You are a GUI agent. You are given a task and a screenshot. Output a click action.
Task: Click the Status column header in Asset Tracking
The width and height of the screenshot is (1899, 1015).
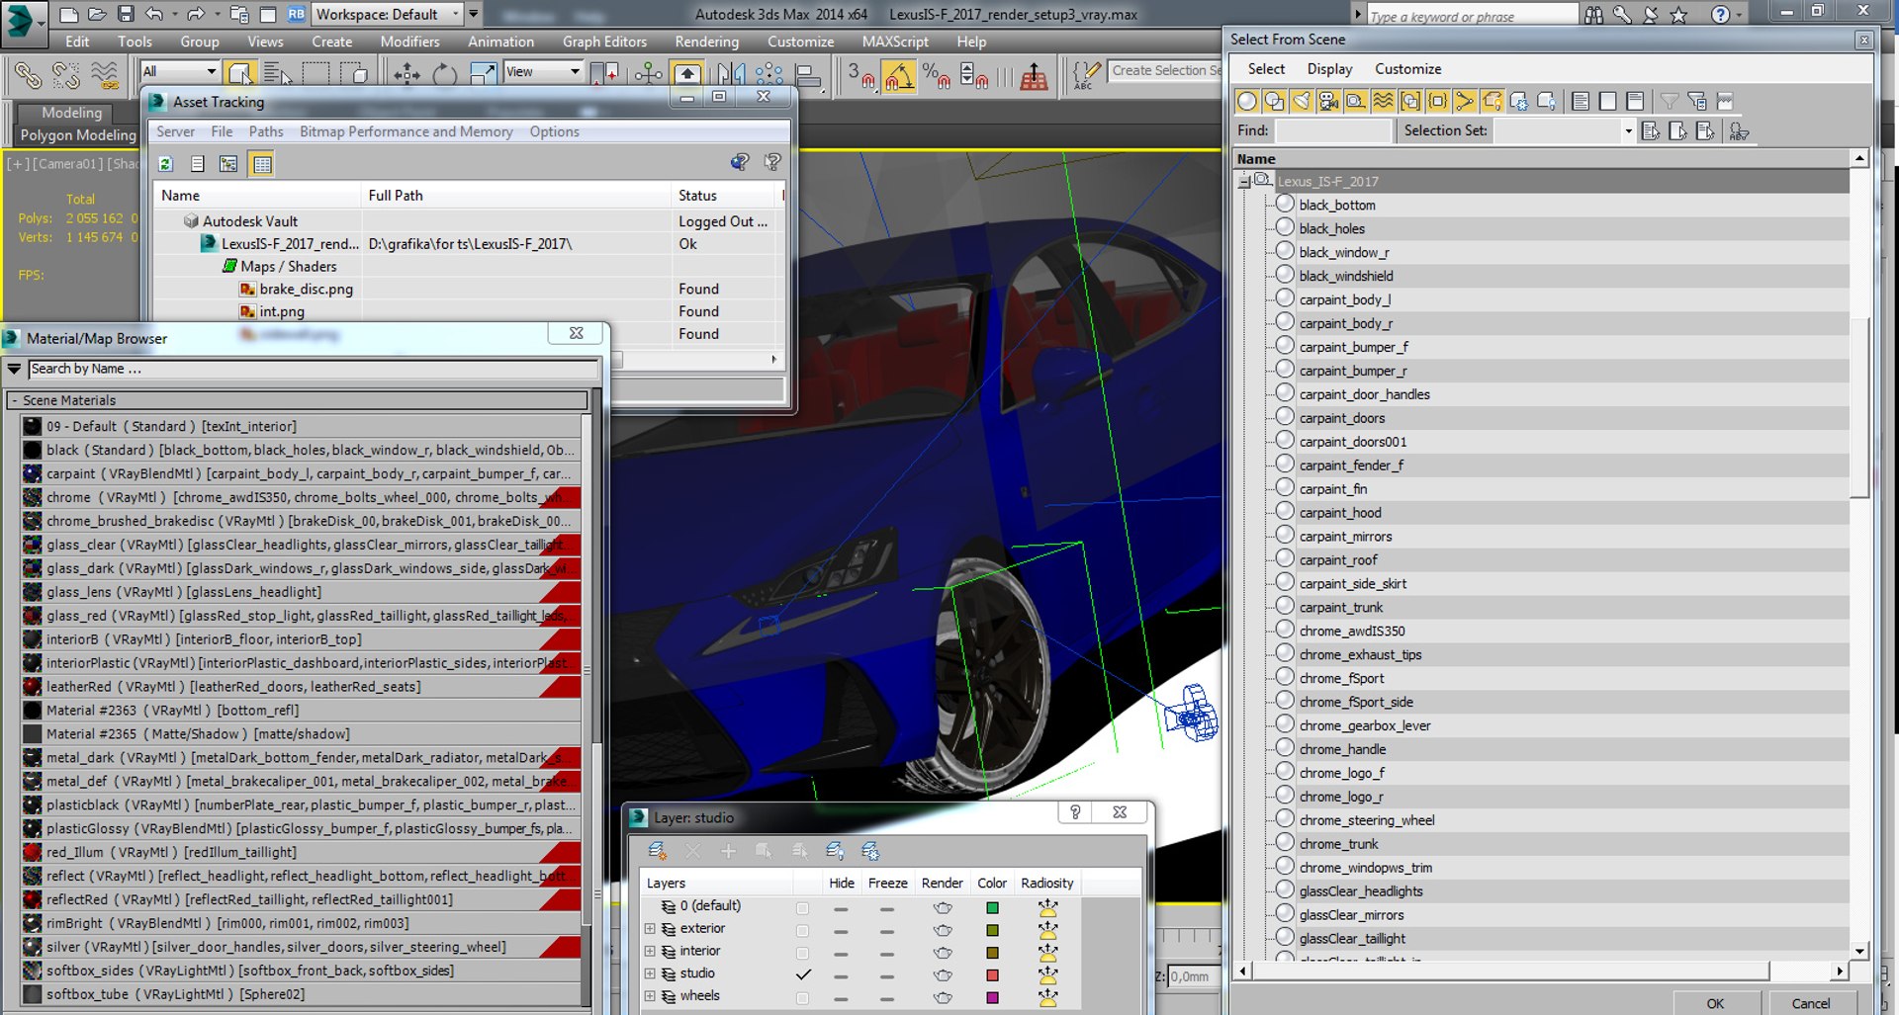coord(725,196)
